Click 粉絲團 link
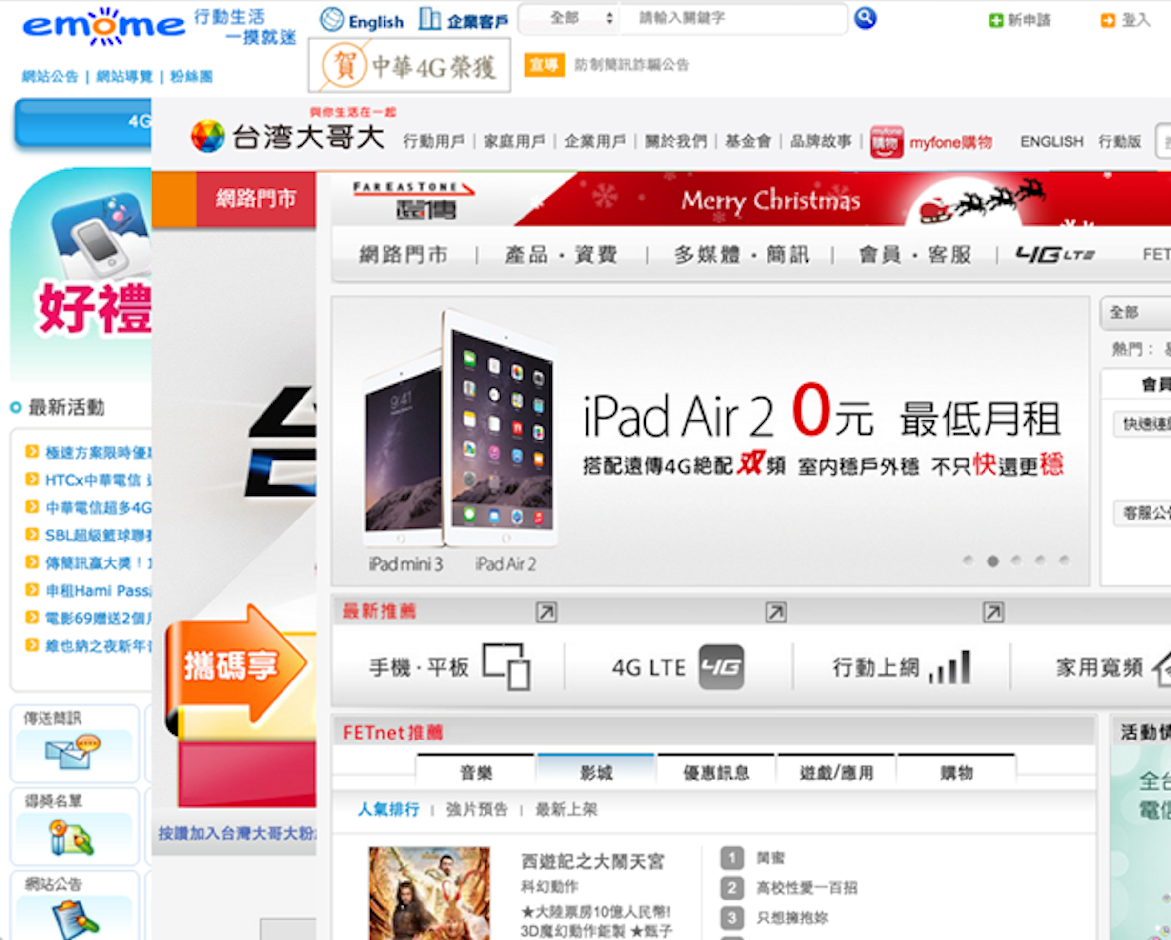Screen dimensions: 1171x940 click(x=191, y=77)
